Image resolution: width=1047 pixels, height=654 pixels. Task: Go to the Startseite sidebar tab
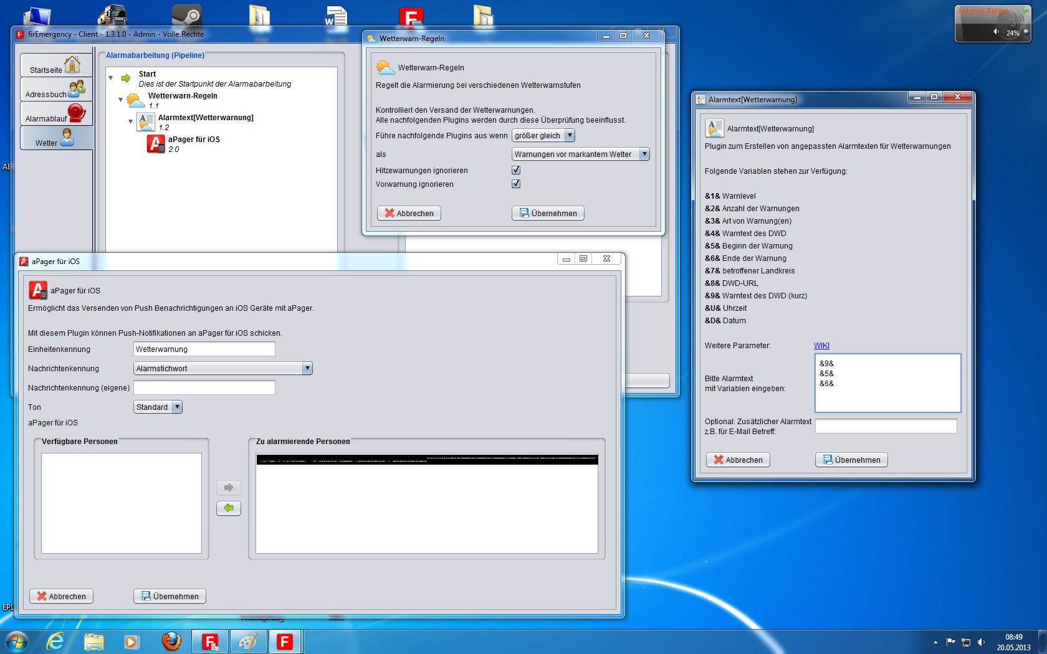pos(56,65)
